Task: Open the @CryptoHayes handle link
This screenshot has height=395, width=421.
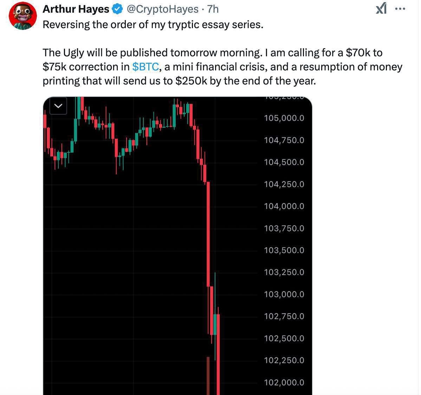Action: 162,9
